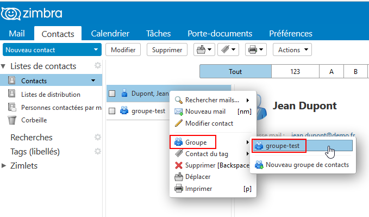Viewport: 369px width, 217px height.
Task: Open the move toolbar button dropdown arrow
Action: coord(209,49)
